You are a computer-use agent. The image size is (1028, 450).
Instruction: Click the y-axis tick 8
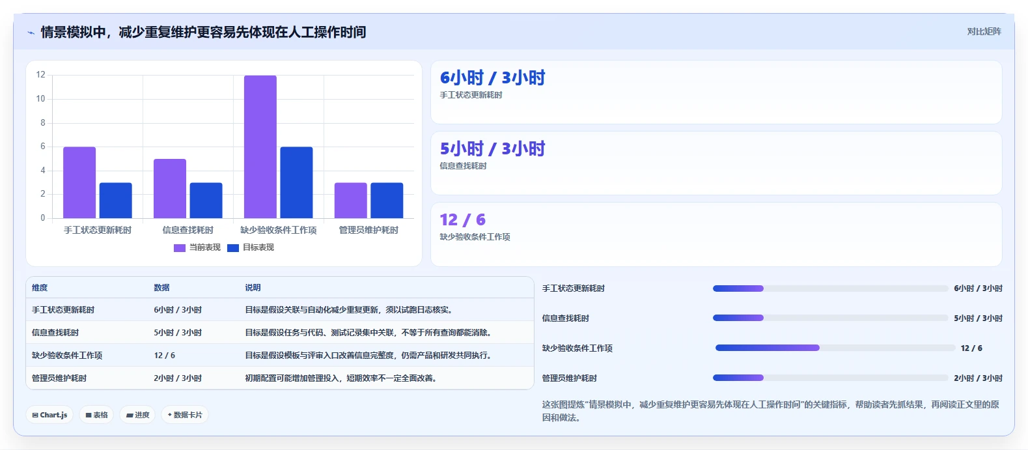pos(43,123)
